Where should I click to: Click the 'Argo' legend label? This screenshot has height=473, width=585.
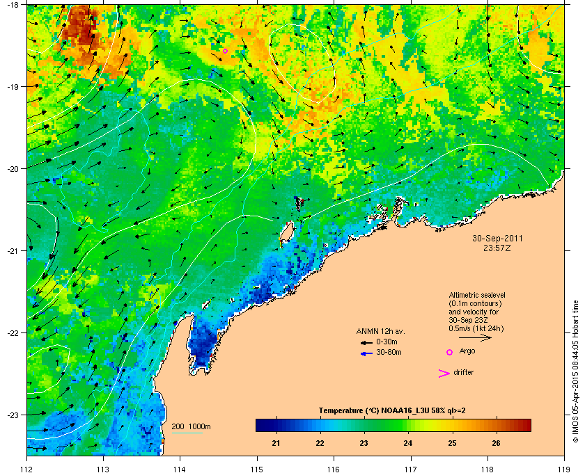(467, 351)
